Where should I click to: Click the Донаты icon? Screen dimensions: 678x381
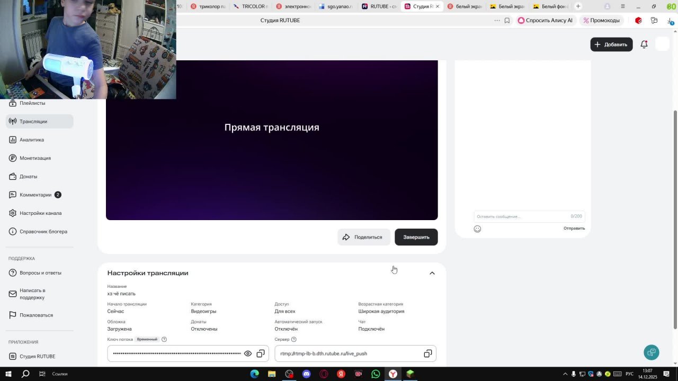click(13, 176)
